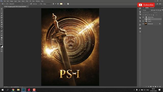This screenshot has height=92, width=163.
Task: Open the font style dropdown
Action: [x=25, y=4]
